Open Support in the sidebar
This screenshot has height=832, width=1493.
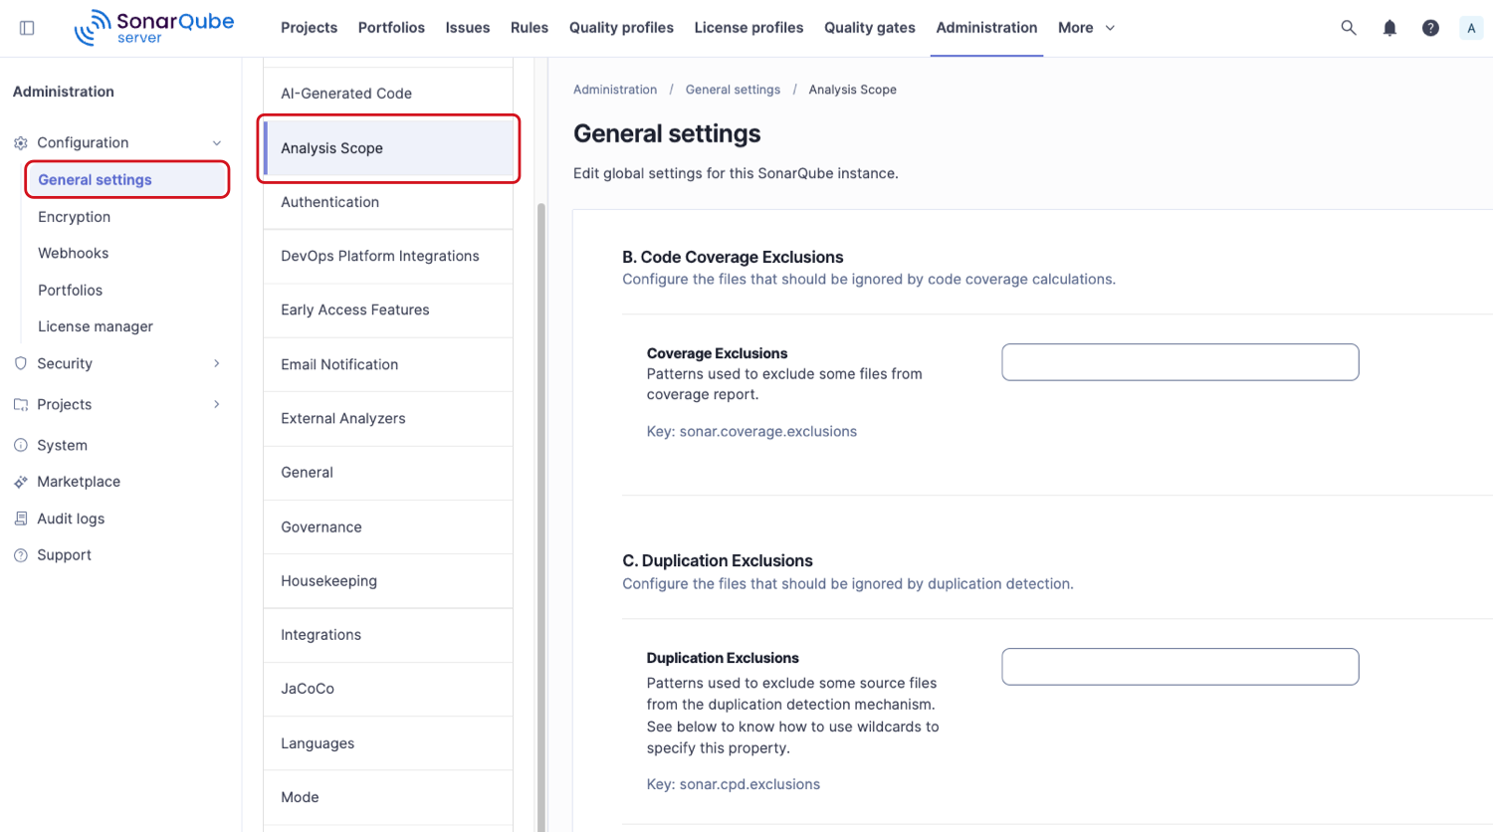64,555
